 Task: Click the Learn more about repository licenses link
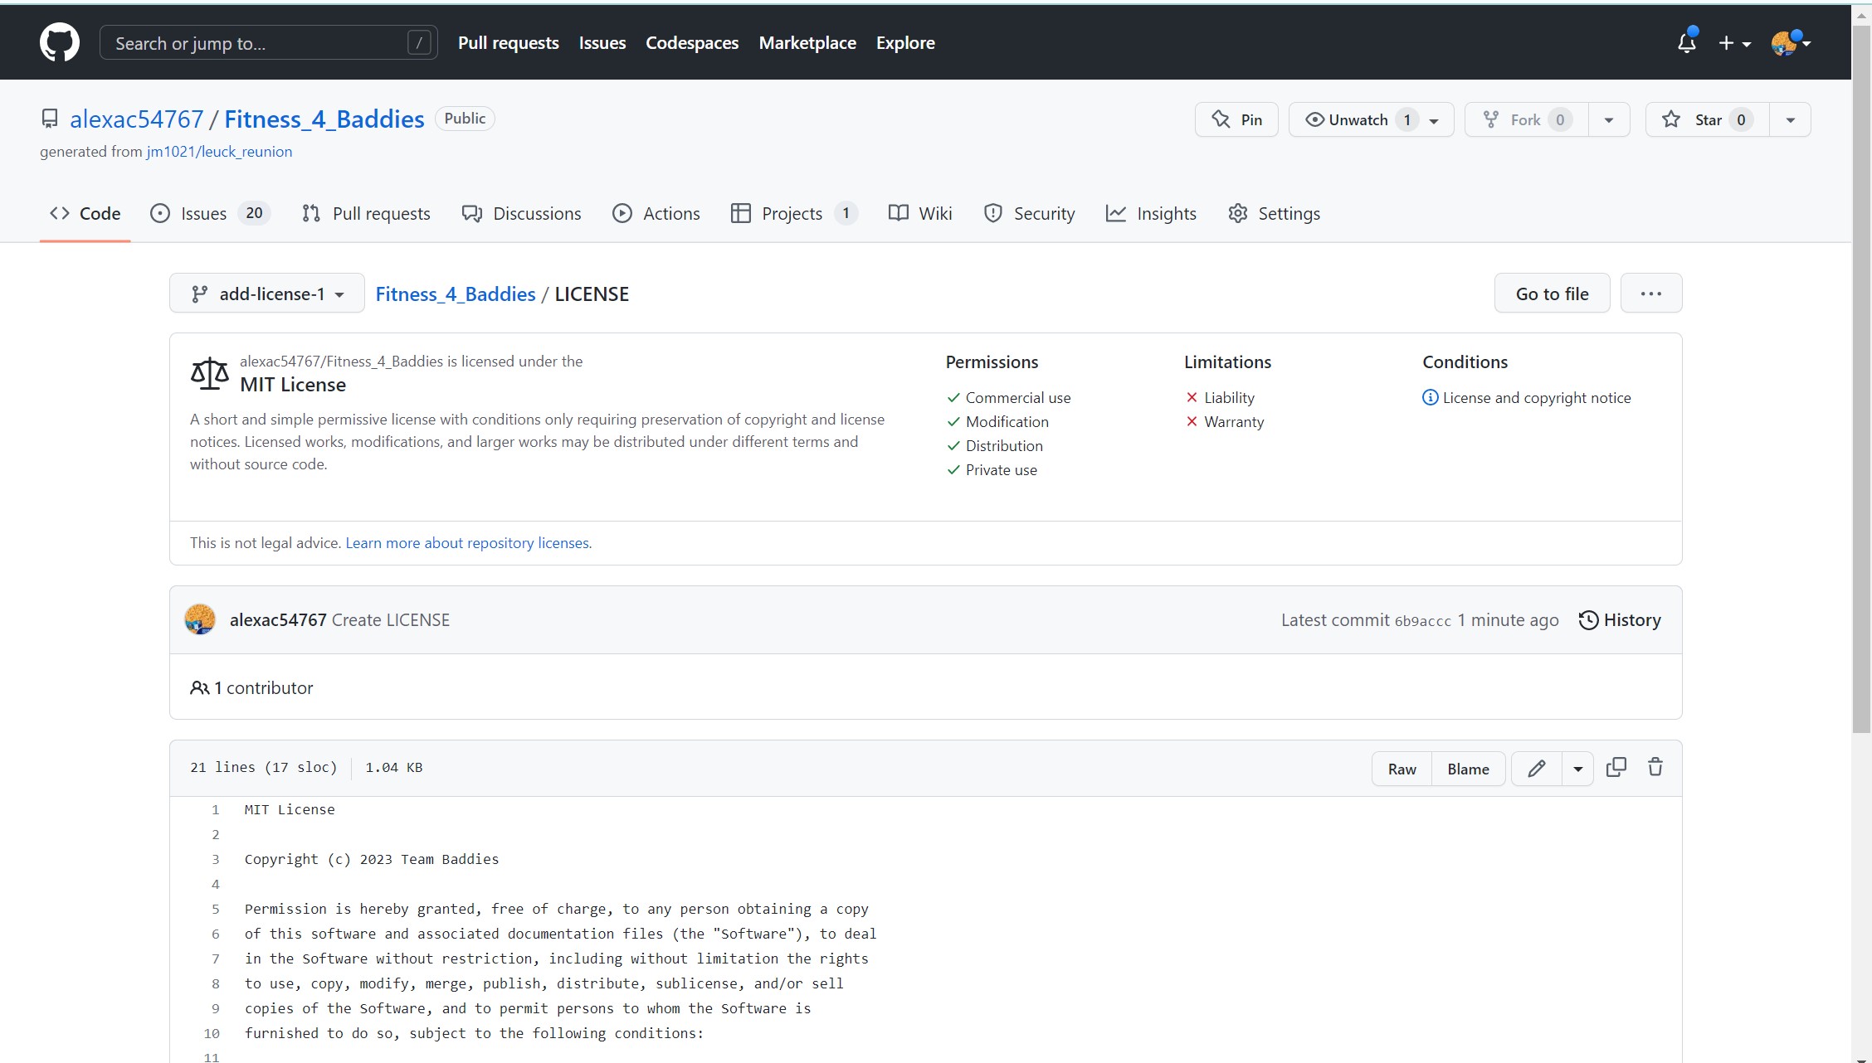pyautogui.click(x=466, y=541)
